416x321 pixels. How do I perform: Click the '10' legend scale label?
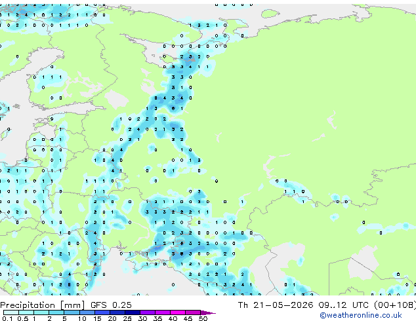click(82, 318)
